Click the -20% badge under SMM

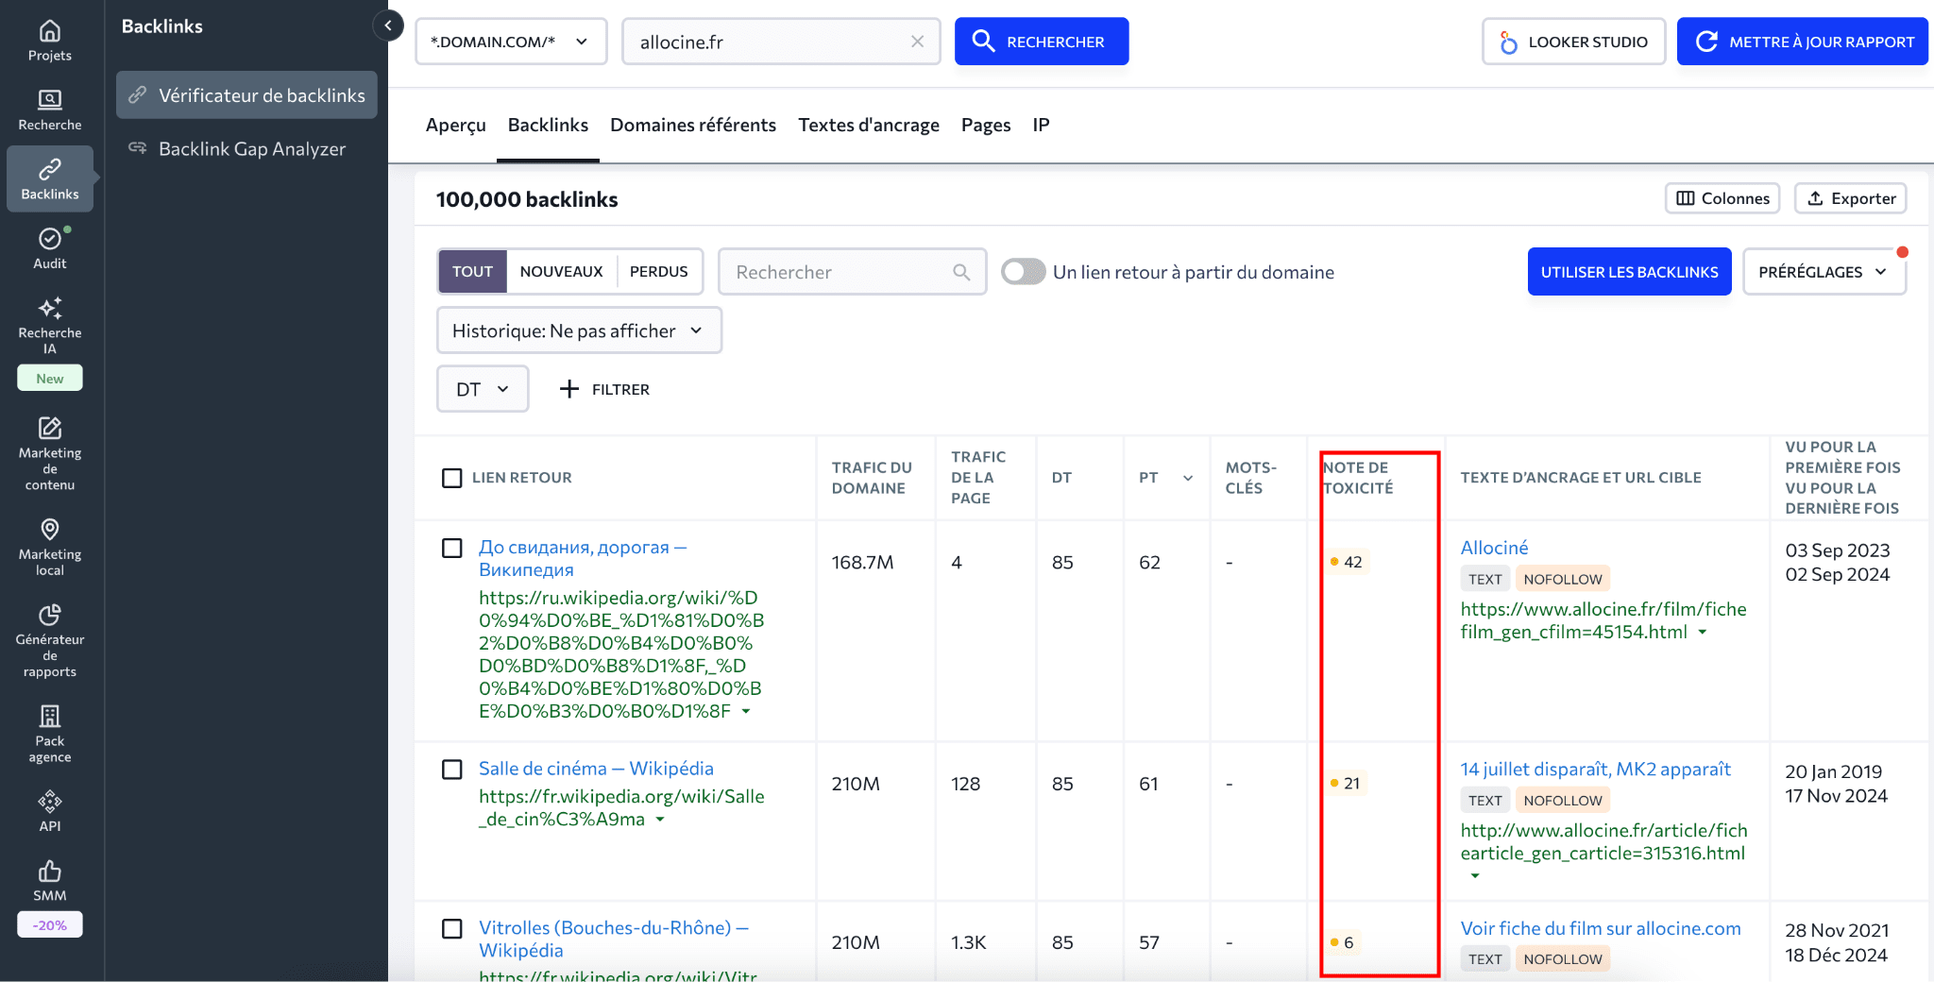[x=50, y=925]
